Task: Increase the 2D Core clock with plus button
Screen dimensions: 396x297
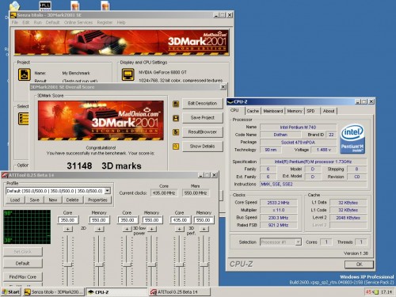Action: (68, 229)
